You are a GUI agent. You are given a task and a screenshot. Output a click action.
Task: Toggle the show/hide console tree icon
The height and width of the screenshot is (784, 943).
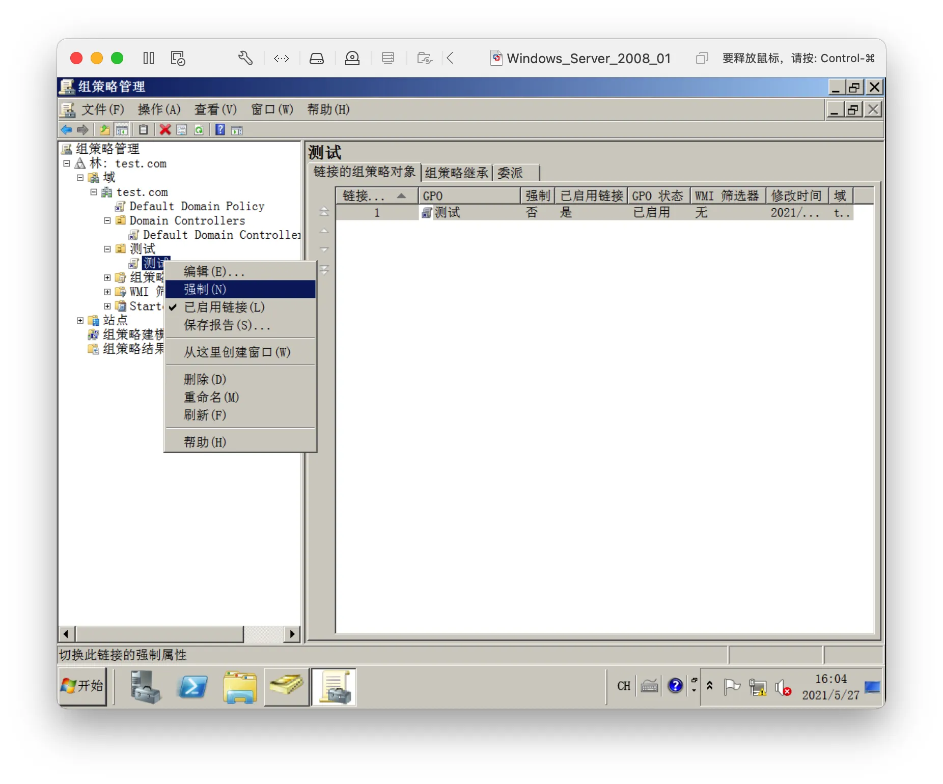[x=122, y=130]
